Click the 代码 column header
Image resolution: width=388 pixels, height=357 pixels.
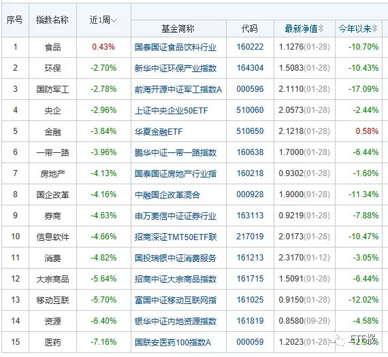click(x=250, y=29)
